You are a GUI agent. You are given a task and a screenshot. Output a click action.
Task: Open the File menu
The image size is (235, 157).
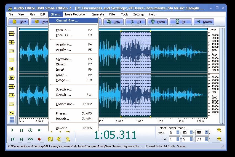click(11, 14)
